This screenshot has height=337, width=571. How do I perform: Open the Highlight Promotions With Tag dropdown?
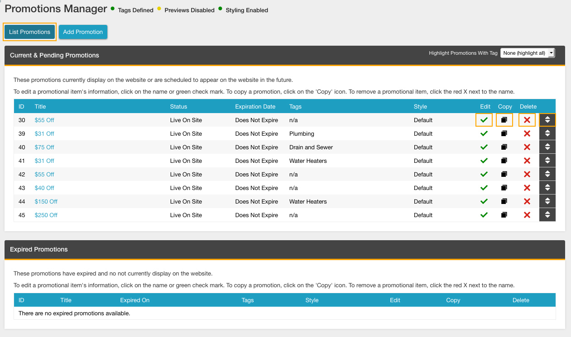(x=527, y=53)
